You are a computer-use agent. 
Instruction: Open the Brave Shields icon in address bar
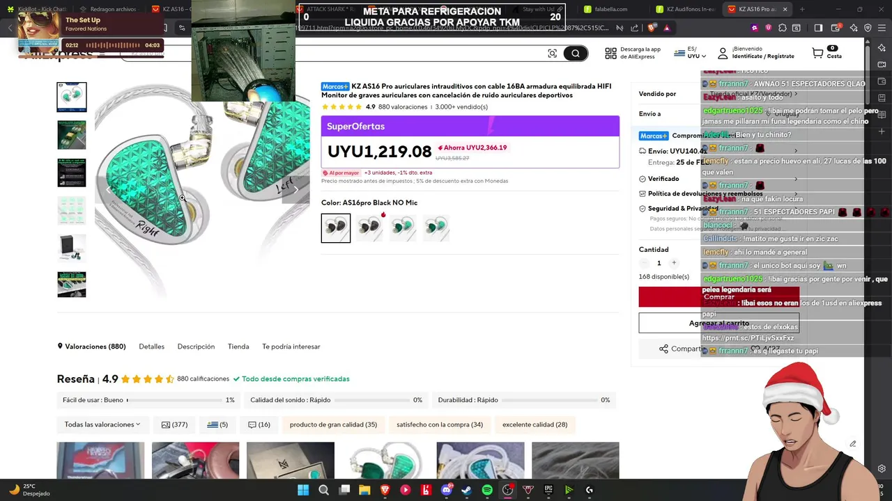[x=652, y=28]
